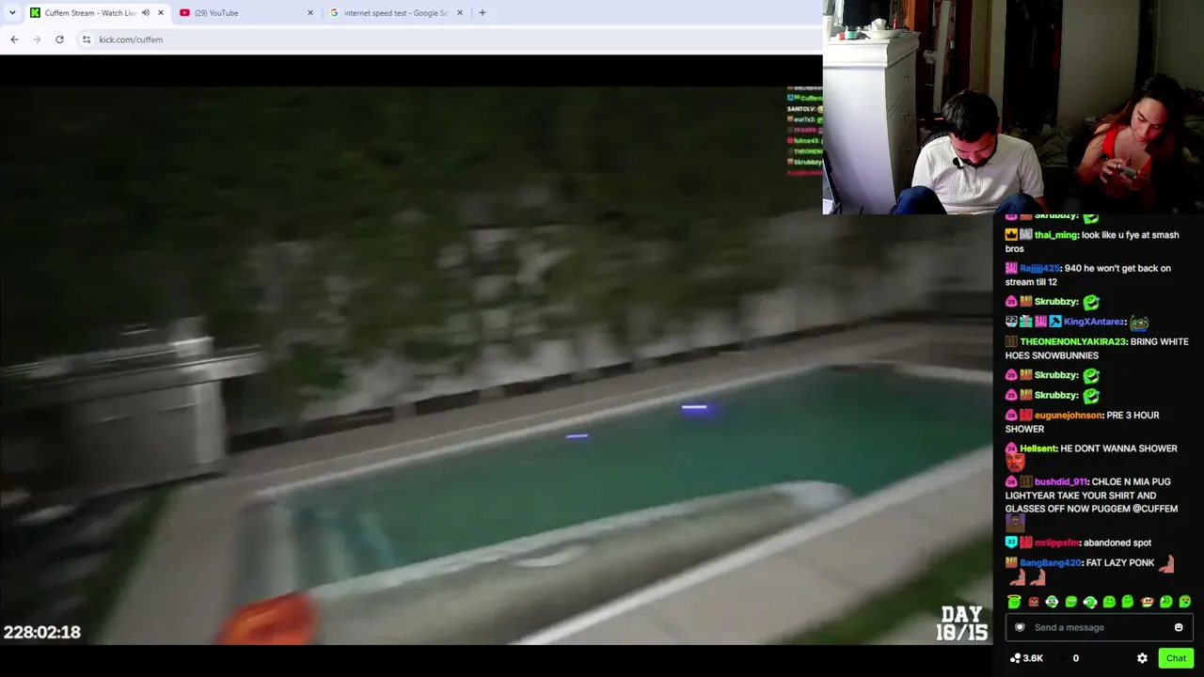
Task: Send message with the green Chat button
Action: (1176, 658)
